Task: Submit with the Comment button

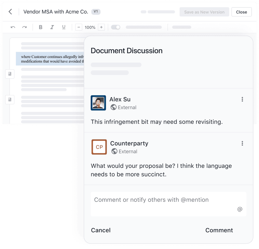Action: [x=219, y=230]
